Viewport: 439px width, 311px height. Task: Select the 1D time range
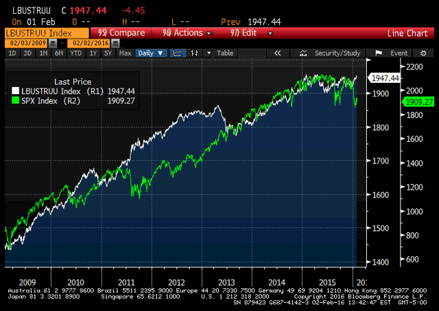[x=12, y=53]
